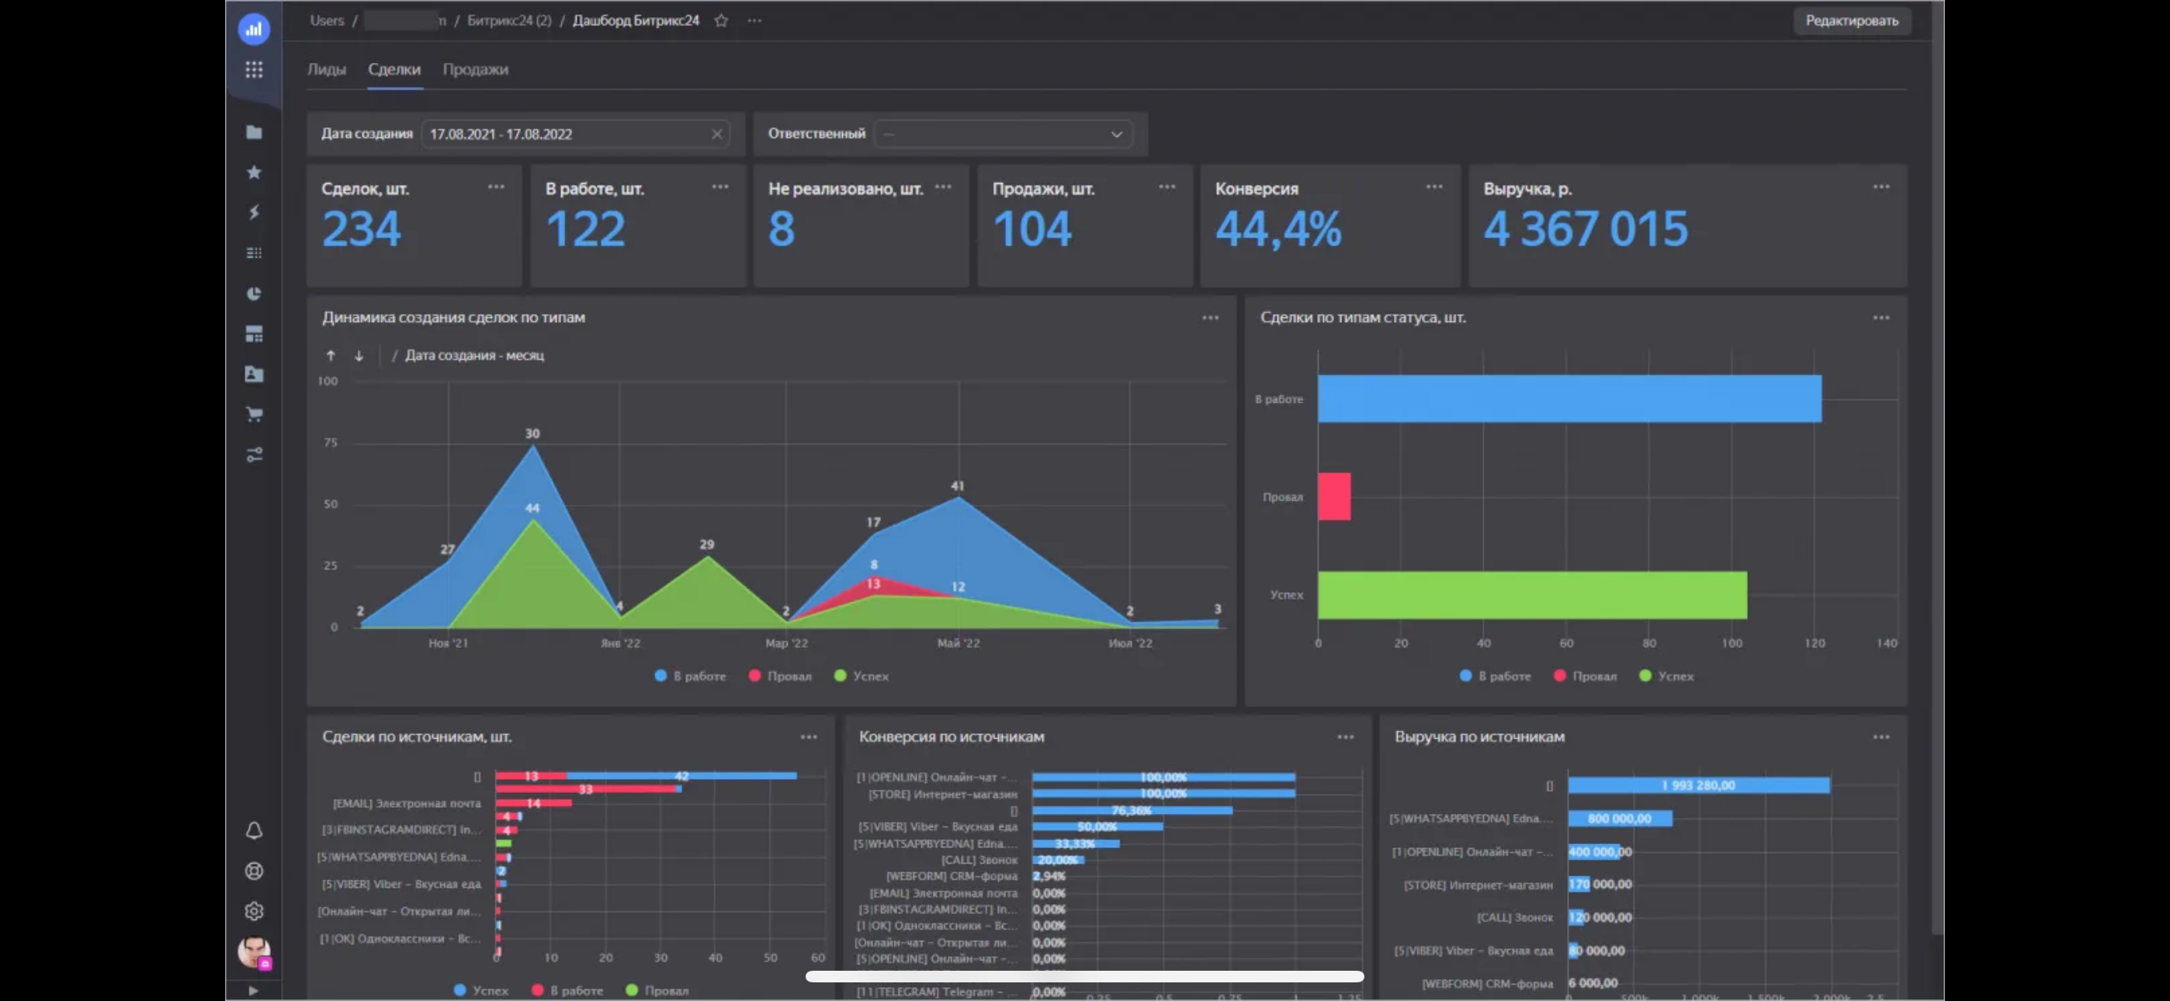Click the sort ascending up arrow
2170x1001 pixels.
[330, 355]
